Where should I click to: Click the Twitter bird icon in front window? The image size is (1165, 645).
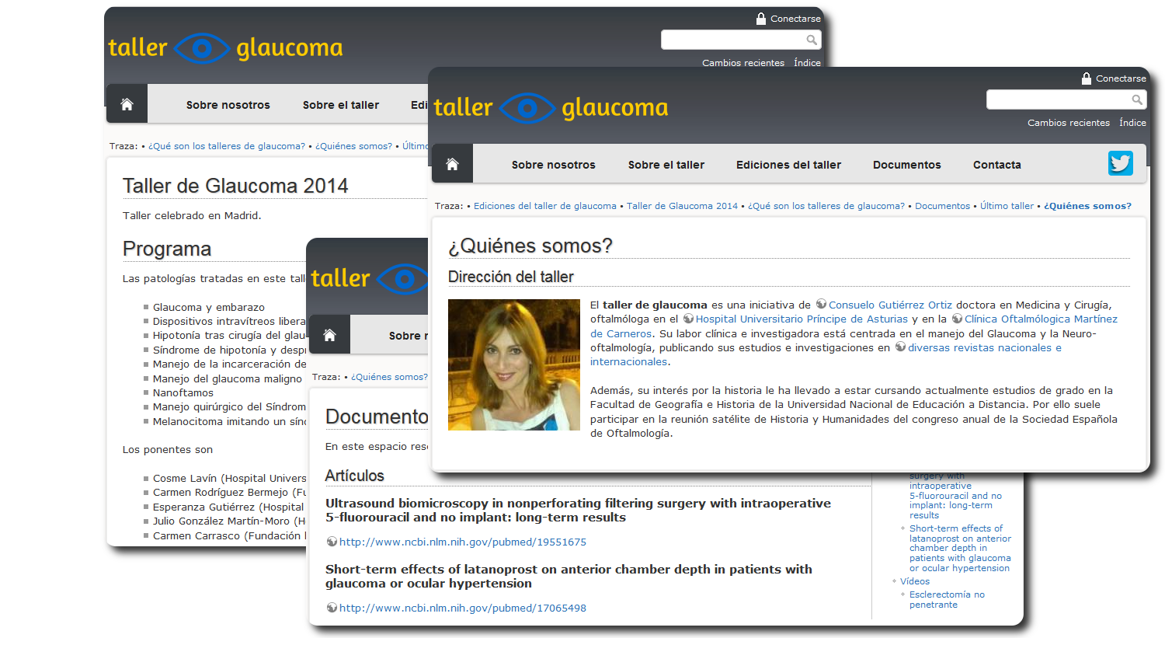pyautogui.click(x=1120, y=163)
